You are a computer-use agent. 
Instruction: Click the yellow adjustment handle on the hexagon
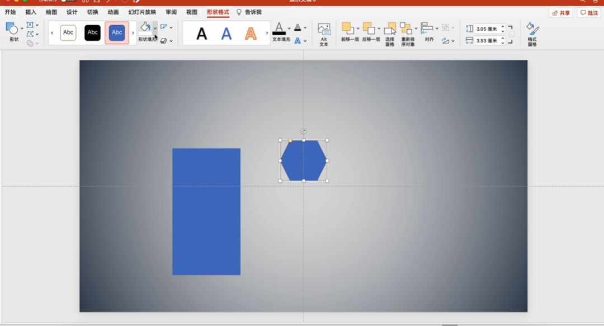[290, 141]
